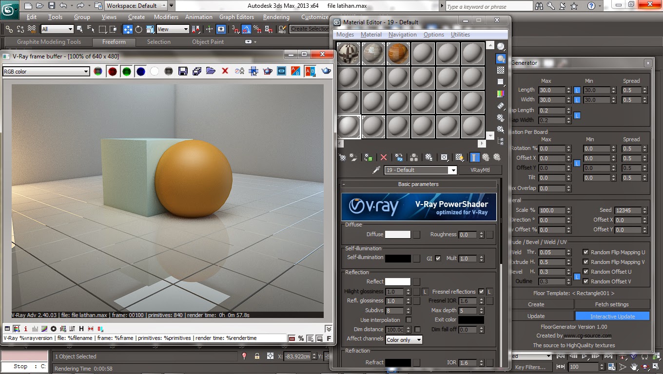
Task: Click the Show Shaded Material in Viewport icon
Action: point(459,157)
